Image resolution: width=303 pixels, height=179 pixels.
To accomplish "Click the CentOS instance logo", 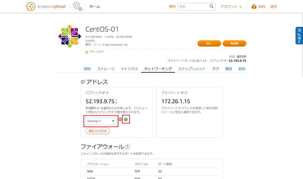I will pyautogui.click(x=69, y=36).
